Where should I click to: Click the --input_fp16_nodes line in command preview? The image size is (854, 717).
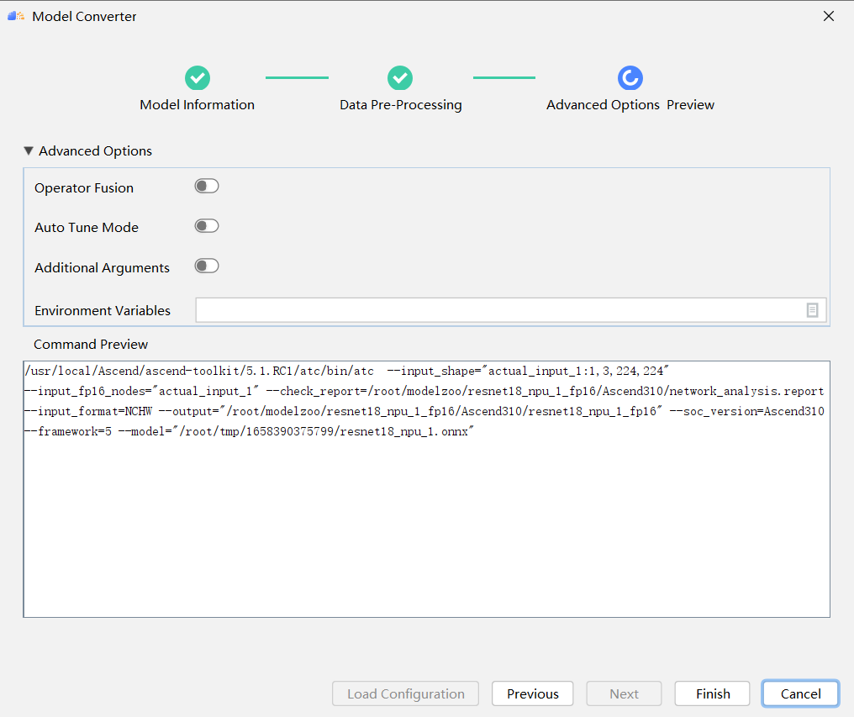[x=424, y=391]
